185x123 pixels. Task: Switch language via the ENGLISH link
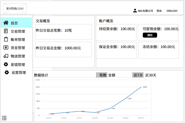(172, 11)
